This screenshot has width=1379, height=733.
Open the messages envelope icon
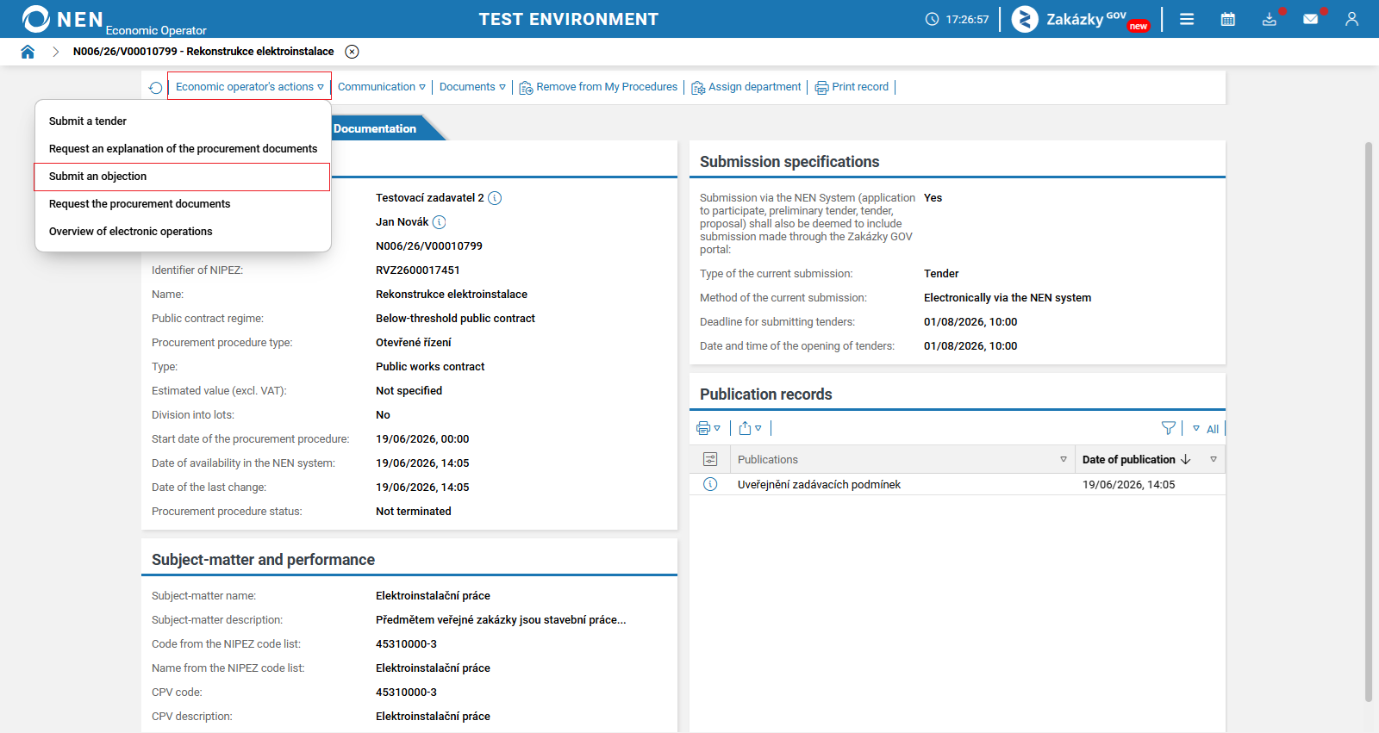[1311, 19]
